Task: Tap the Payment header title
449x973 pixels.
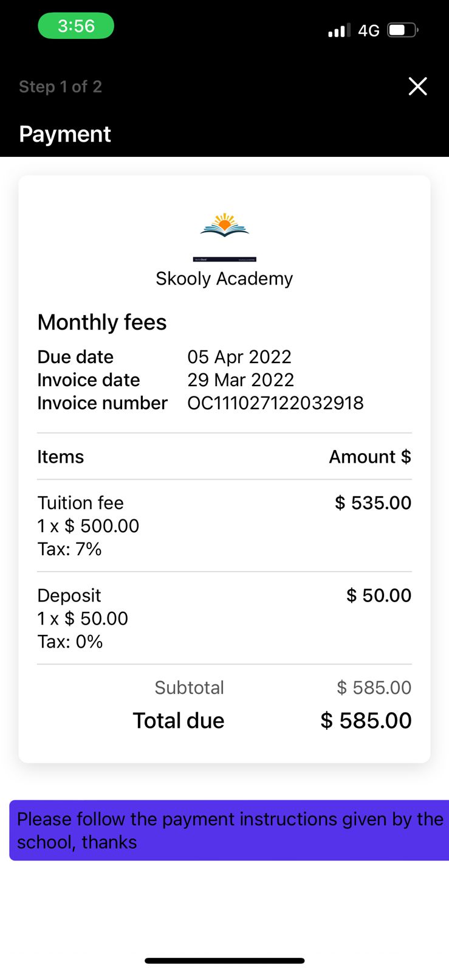Action: click(x=65, y=134)
